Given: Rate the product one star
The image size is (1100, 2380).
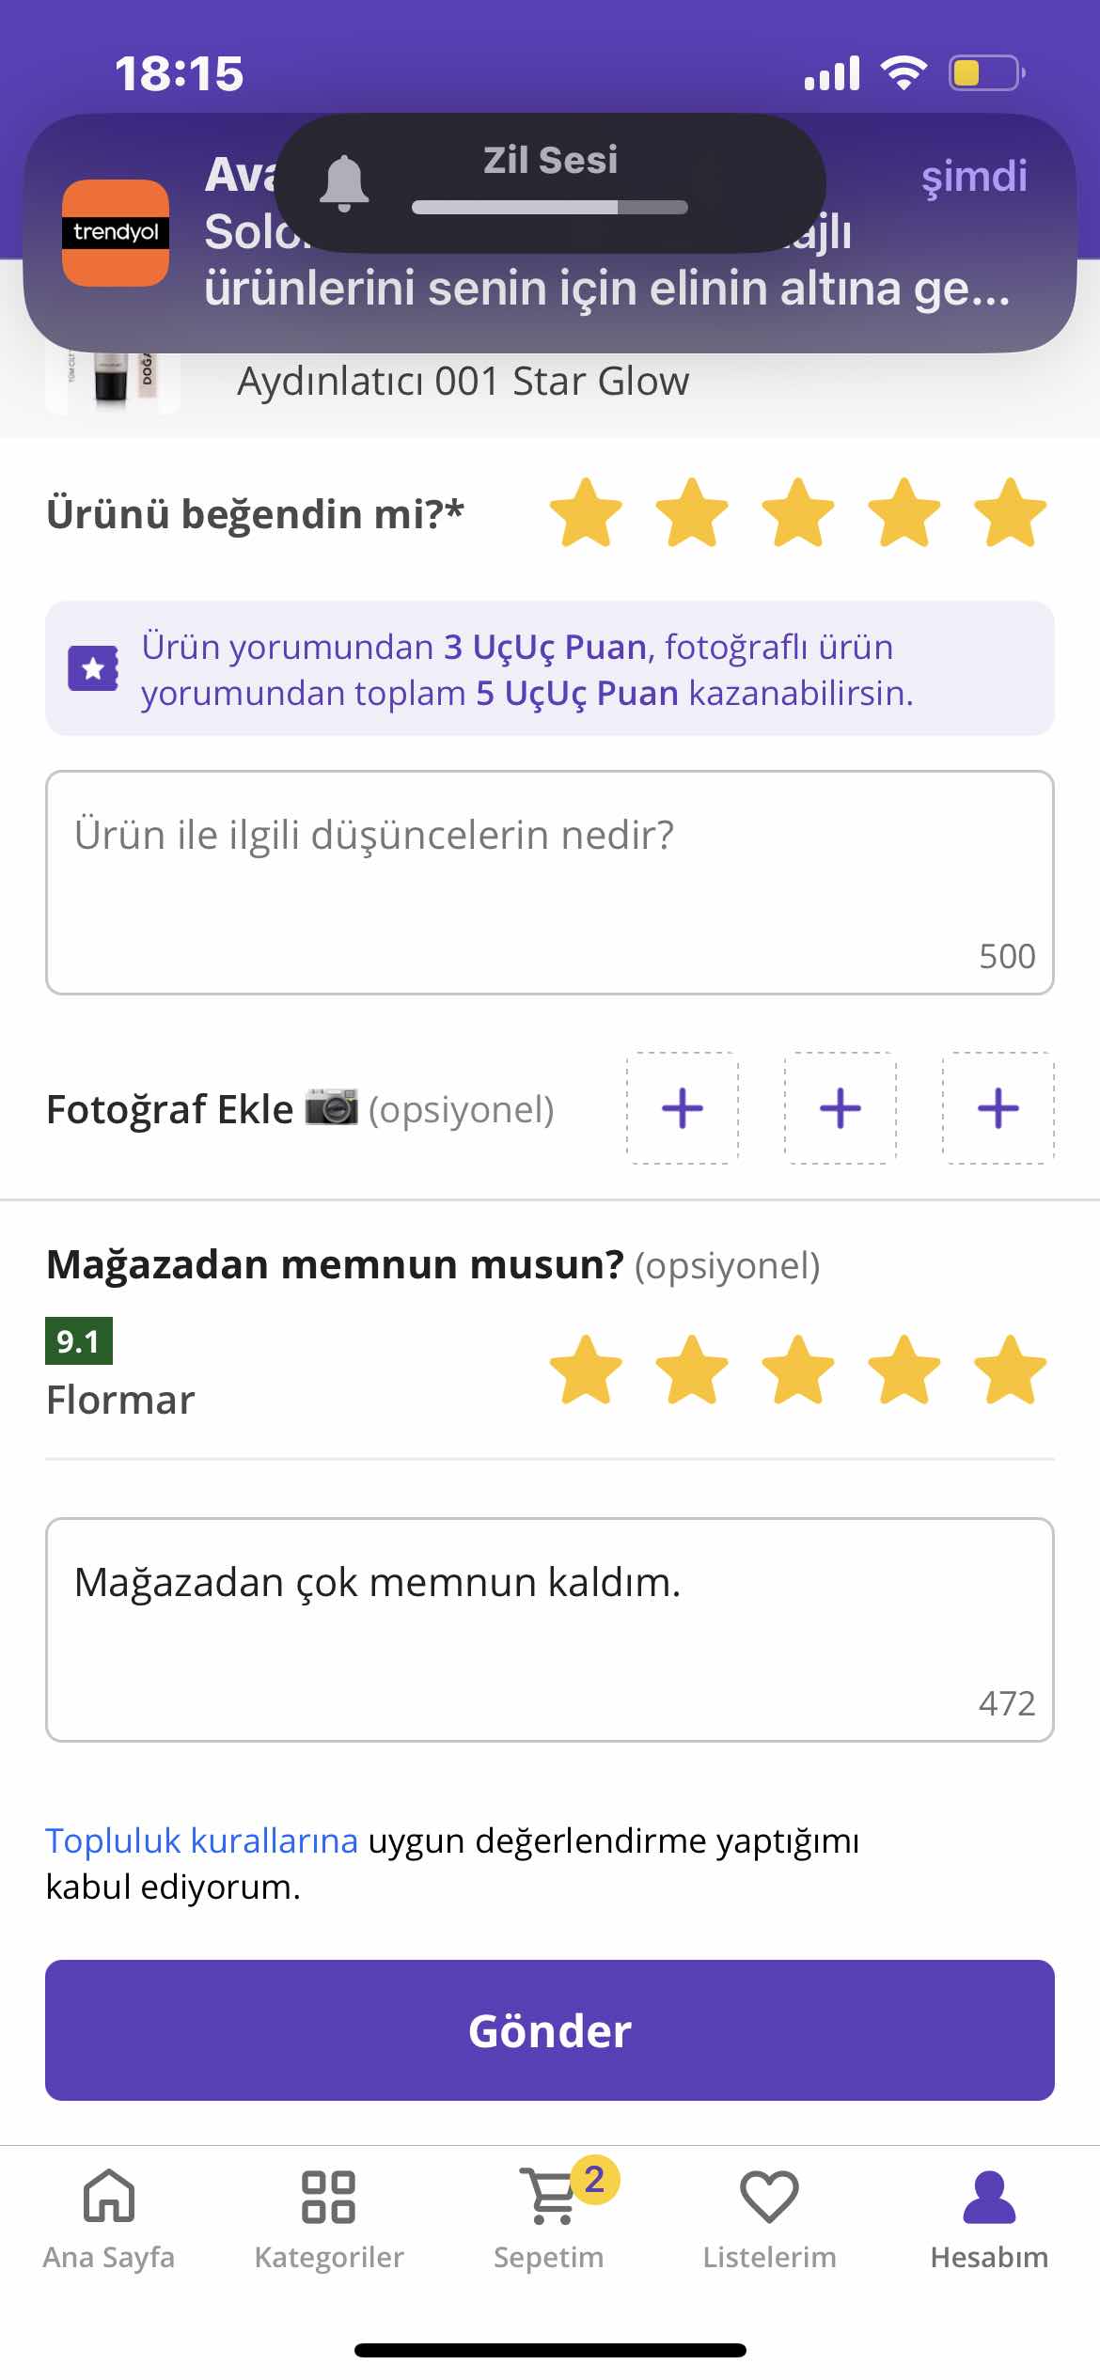Looking at the screenshot, I should (x=586, y=512).
